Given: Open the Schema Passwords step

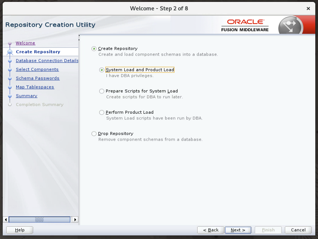Looking at the screenshot, I should pyautogui.click(x=37, y=78).
